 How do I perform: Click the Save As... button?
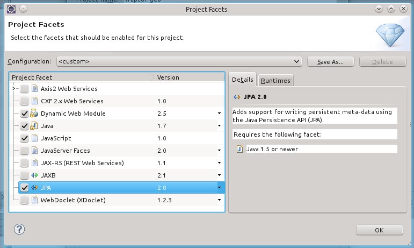point(331,62)
